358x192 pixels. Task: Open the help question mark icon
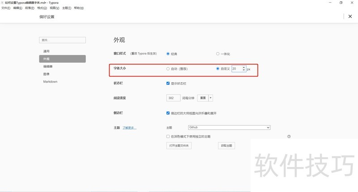pos(289,137)
